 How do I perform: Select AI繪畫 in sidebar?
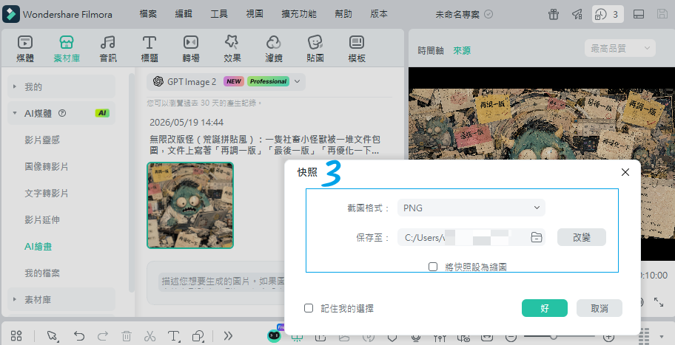pos(38,247)
